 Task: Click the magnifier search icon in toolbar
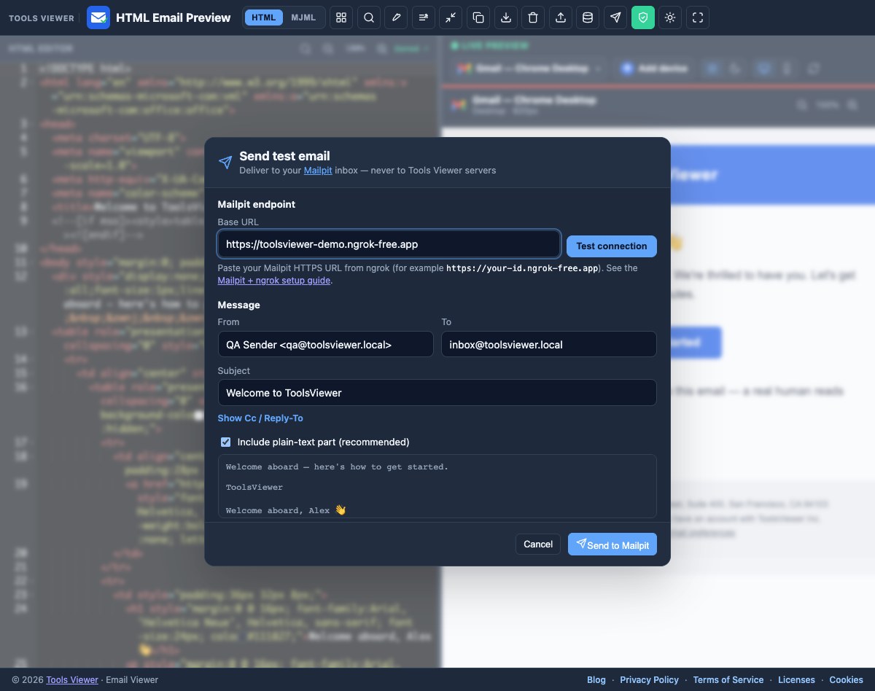369,17
